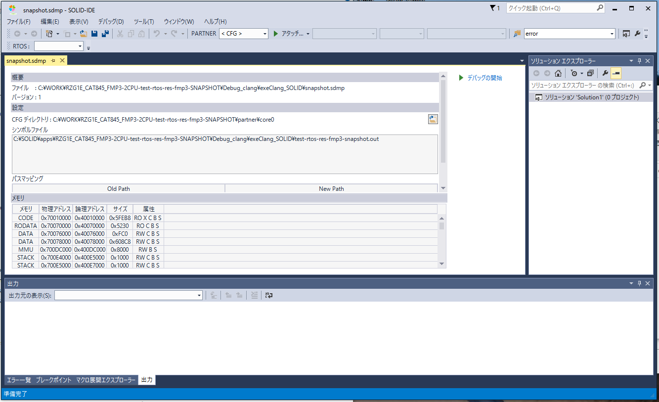The height and width of the screenshot is (402, 659).
Task: Toggle word wrap in the output panel
Action: (x=269, y=295)
